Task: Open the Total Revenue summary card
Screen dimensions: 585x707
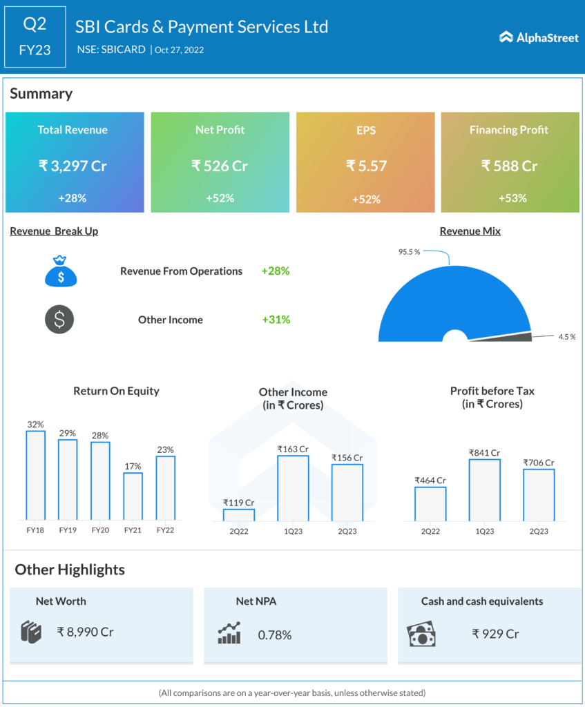Action: [75, 163]
